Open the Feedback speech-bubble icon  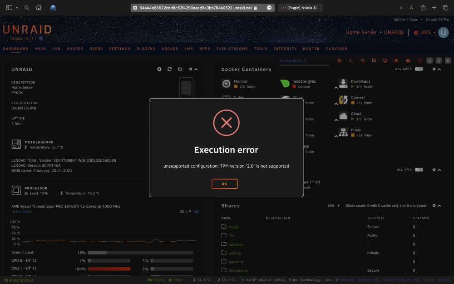(x=374, y=60)
